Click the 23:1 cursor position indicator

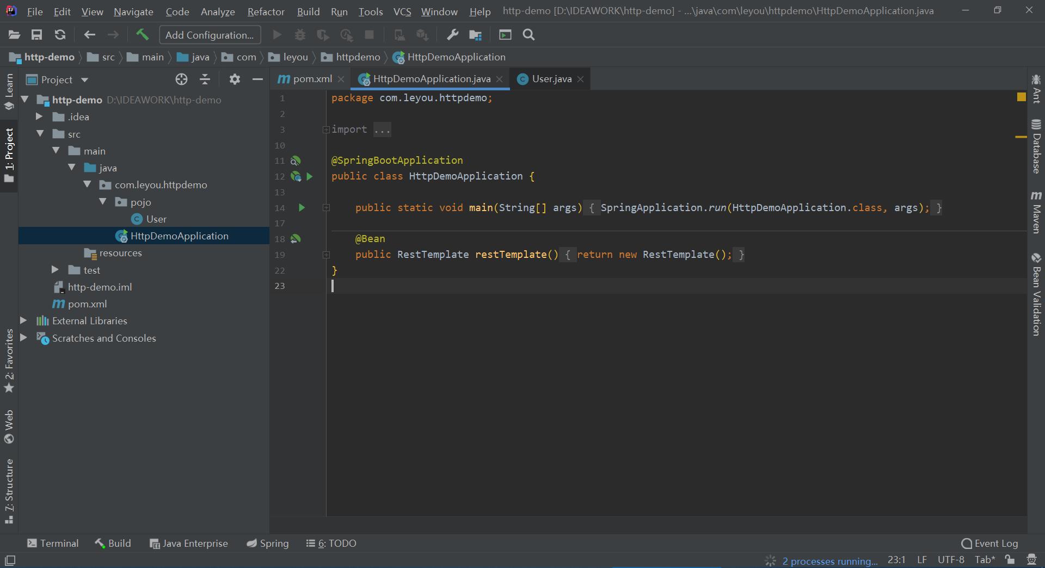(896, 560)
